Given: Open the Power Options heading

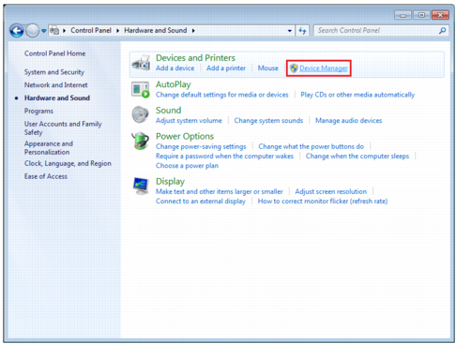Looking at the screenshot, I should tap(185, 136).
